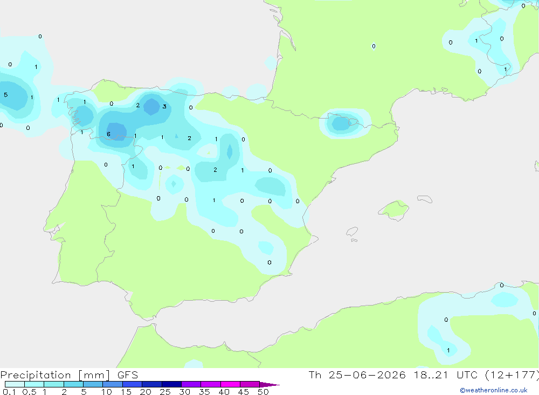Click the above-50 mm legend arrow tip
Screen dimensions: 539x395
click(x=269, y=384)
